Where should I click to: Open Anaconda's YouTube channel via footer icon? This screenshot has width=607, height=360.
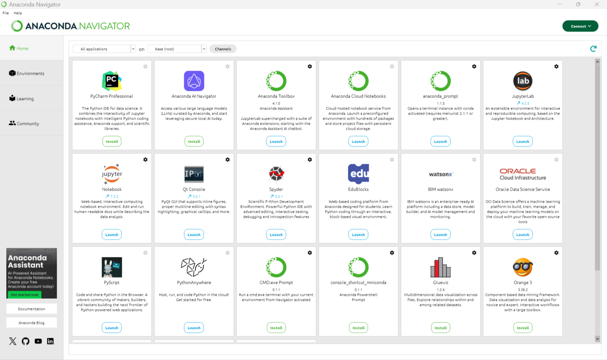(38, 341)
